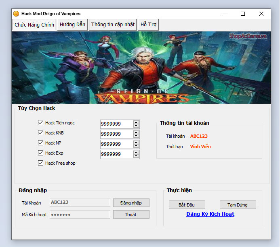
Task: Open the Đăng Ký Kích Hoạt link
Action: (210, 214)
